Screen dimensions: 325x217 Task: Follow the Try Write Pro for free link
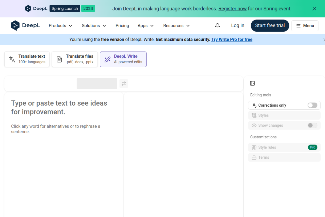[x=232, y=39]
